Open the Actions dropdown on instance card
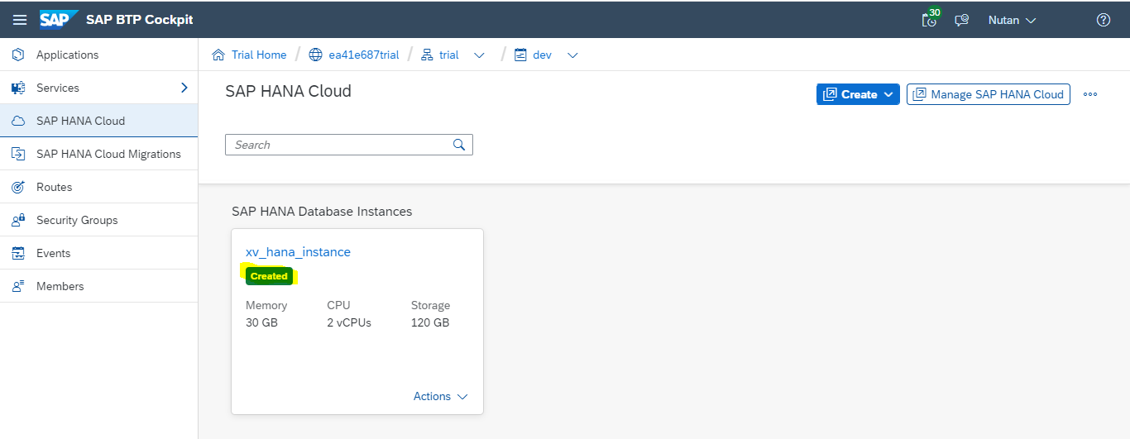The height and width of the screenshot is (439, 1130). [440, 397]
